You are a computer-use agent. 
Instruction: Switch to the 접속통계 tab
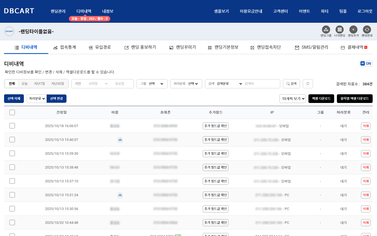click(65, 47)
